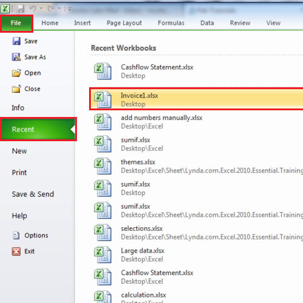Click the Open text label
The width and height of the screenshot is (303, 303).
pyautogui.click(x=33, y=73)
